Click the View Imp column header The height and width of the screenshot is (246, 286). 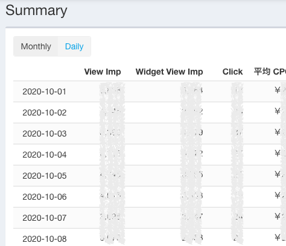click(103, 72)
